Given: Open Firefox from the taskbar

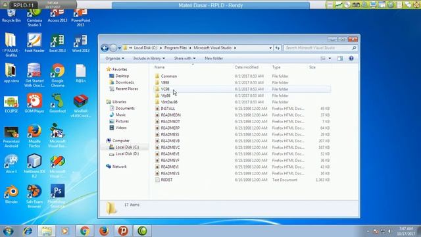Looking at the screenshot, I should [x=104, y=231].
